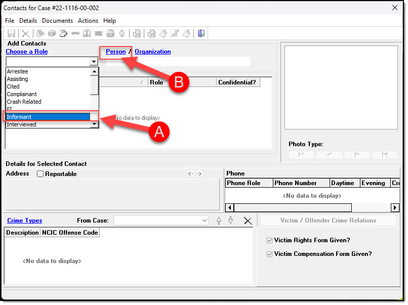This screenshot has height=305, width=408.
Task: Open the From Case dropdown
Action: click(x=205, y=221)
